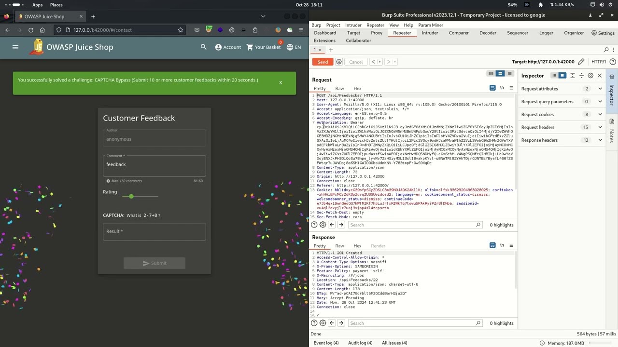Screen dimensions: 618x347
Task: Click the CAPTCHA Result input field
Action: (x=154, y=232)
